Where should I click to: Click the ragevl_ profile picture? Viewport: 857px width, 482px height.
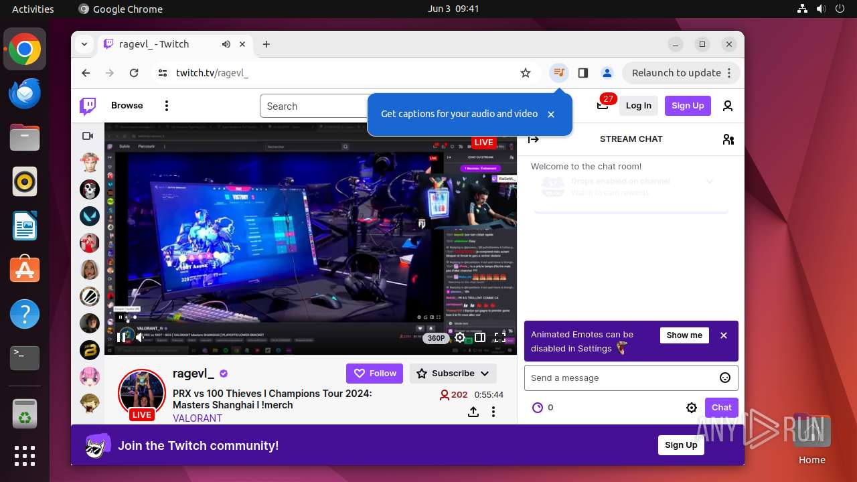pos(141,392)
